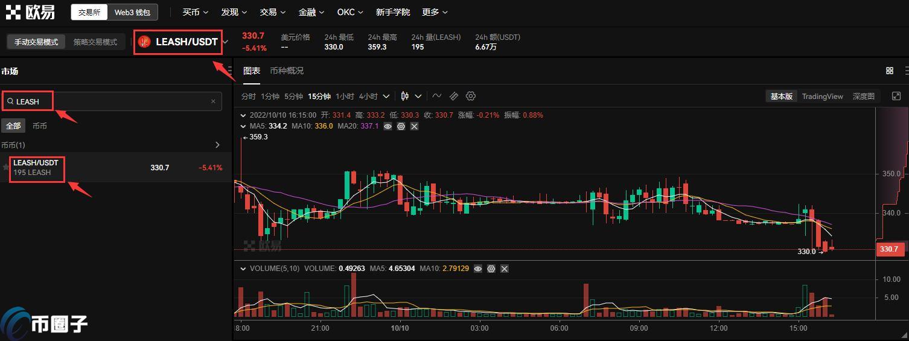Expand the LEASH/USDT pair dropdown
The height and width of the screenshot is (341, 909).
(225, 42)
